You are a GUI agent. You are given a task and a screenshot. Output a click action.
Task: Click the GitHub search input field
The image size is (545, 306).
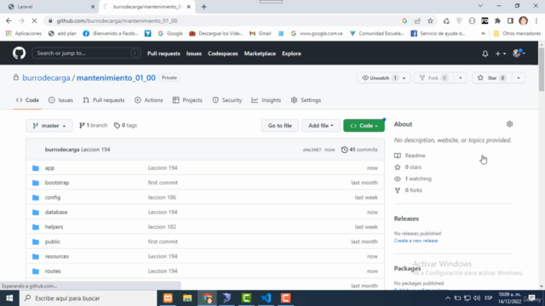click(x=86, y=53)
